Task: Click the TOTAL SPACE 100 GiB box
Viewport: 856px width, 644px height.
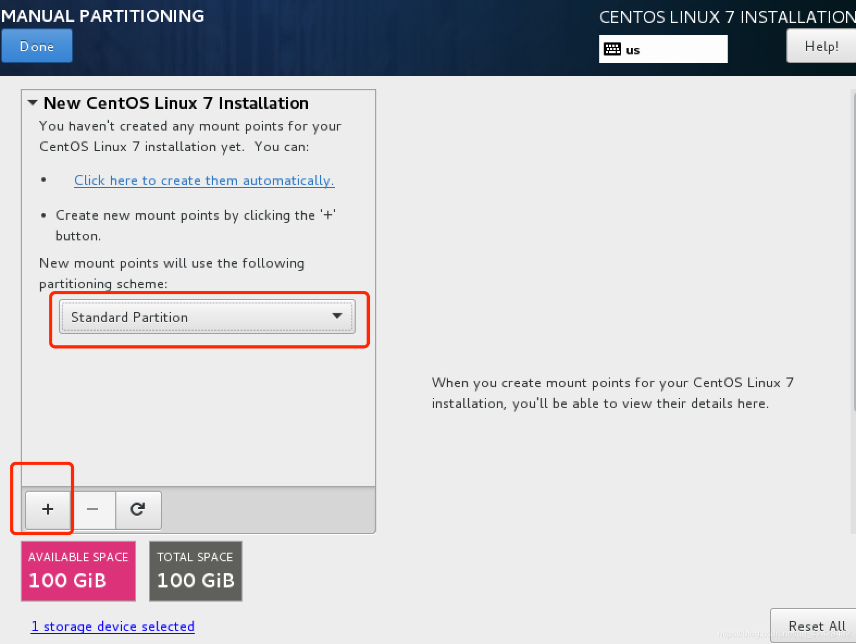Action: coord(196,571)
